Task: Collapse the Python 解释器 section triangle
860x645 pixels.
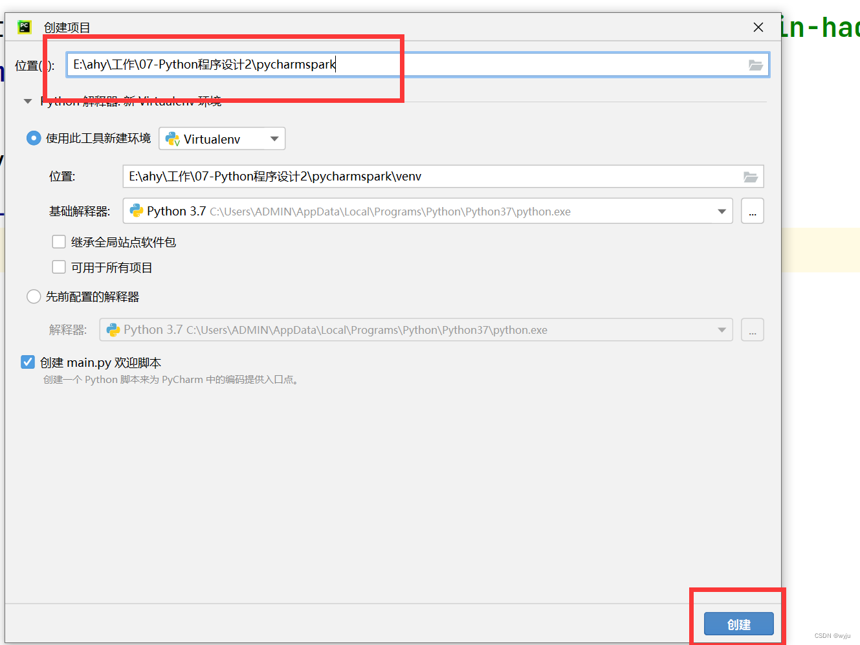Action: [x=28, y=101]
